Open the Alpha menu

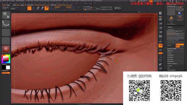click(3, 3)
